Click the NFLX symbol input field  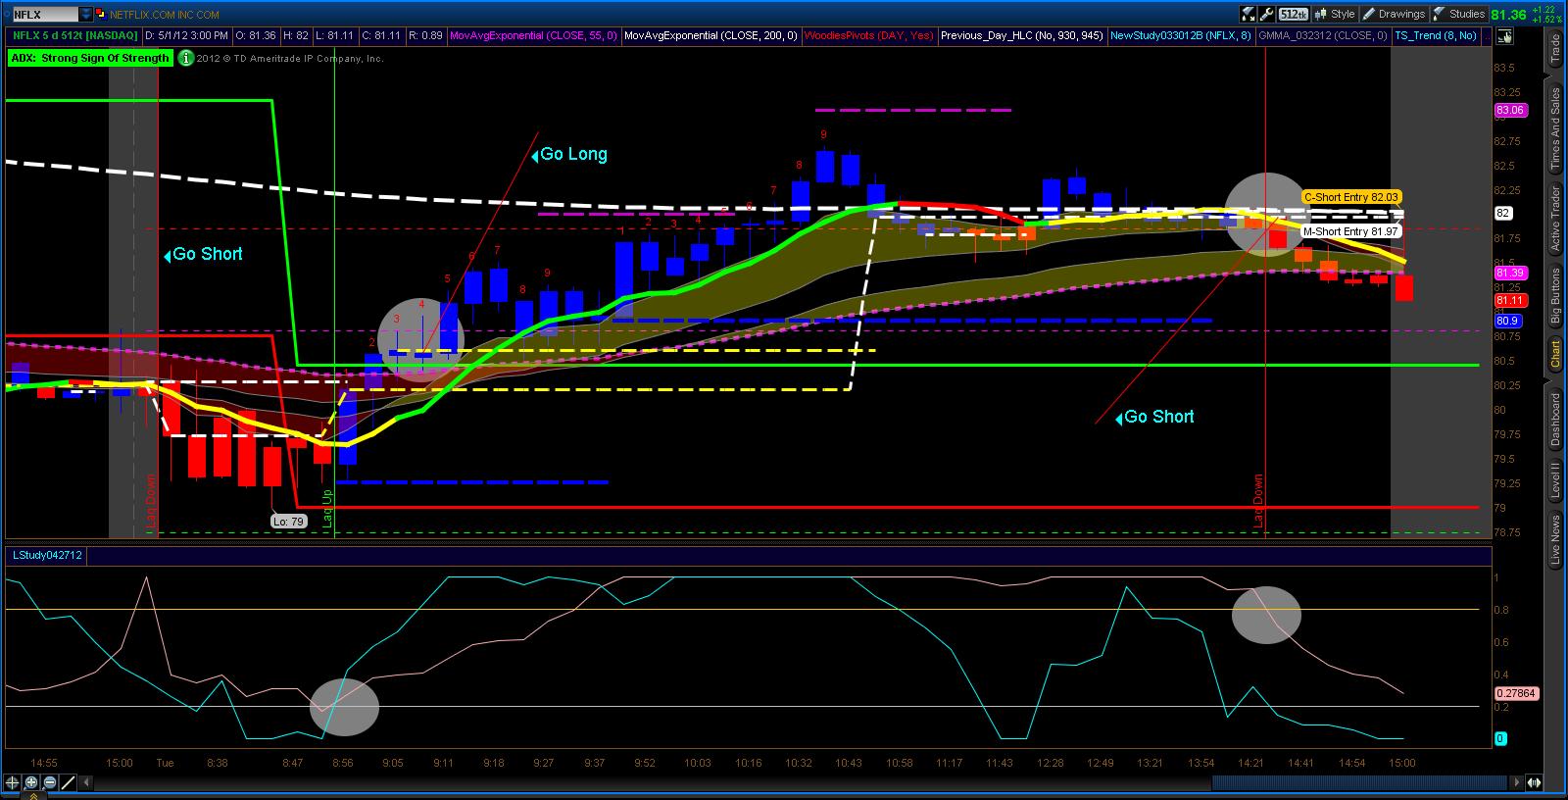44,14
